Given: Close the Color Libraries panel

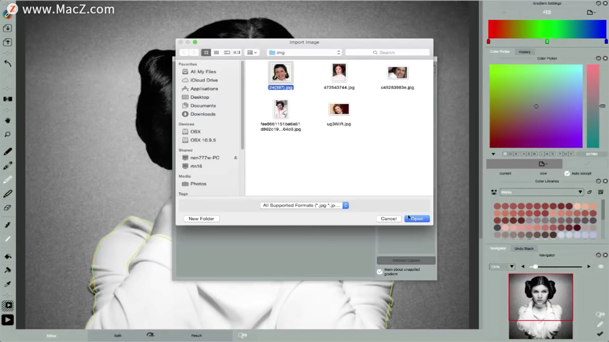Looking at the screenshot, I should [x=605, y=181].
